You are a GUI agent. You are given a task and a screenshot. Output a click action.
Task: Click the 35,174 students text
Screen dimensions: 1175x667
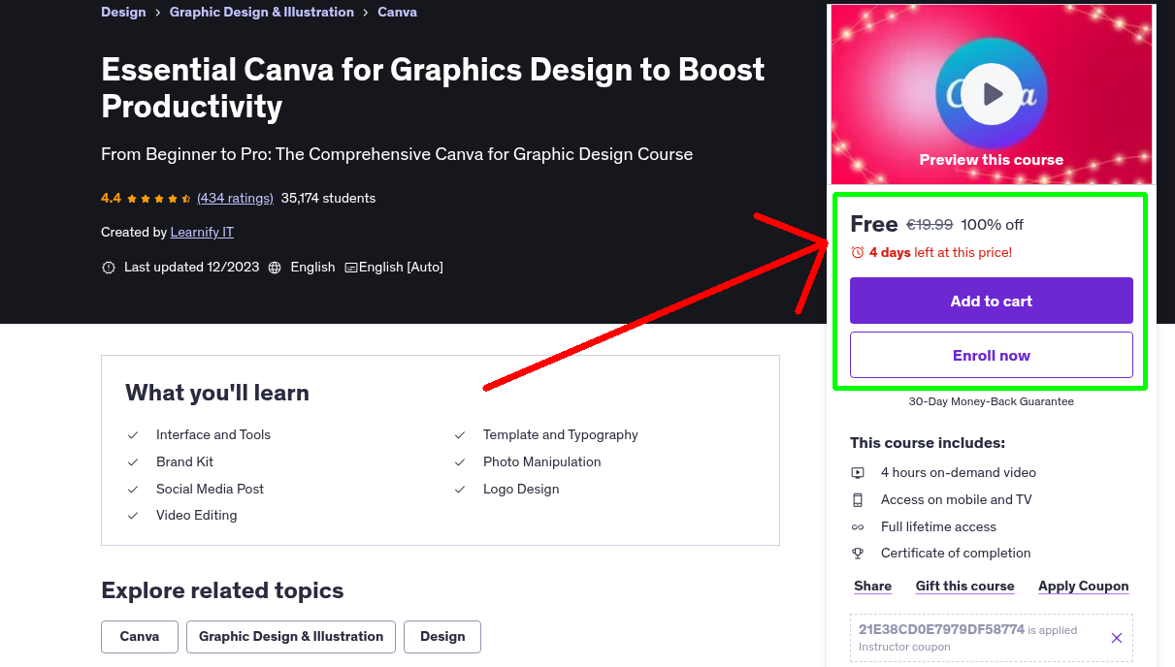click(x=328, y=199)
